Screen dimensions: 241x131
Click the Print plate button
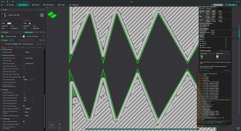[x=231, y=5]
